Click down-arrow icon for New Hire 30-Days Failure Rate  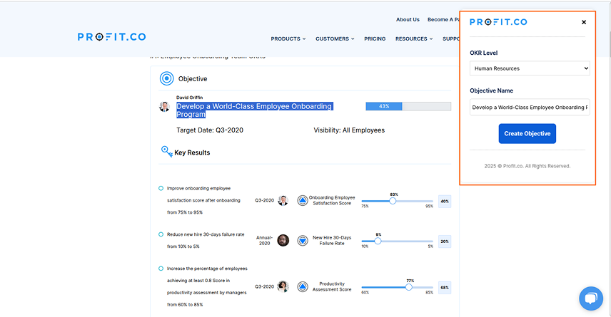tap(303, 241)
